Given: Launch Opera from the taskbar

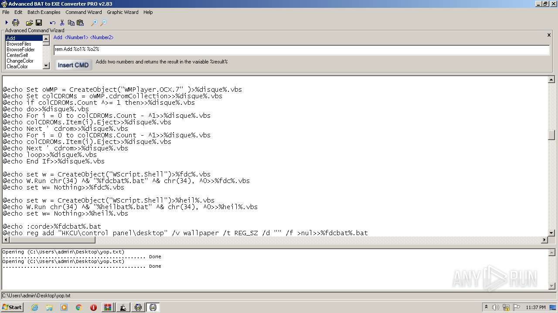Looking at the screenshot, I should pyautogui.click(x=93, y=307).
